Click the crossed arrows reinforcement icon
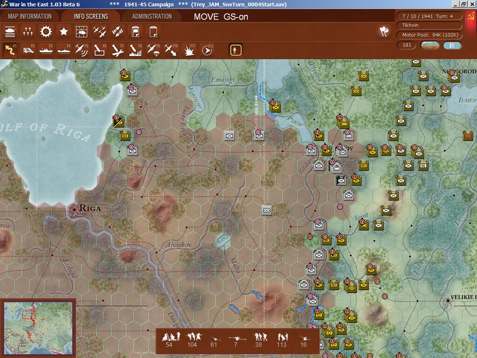The image size is (477, 358). click(x=117, y=32)
